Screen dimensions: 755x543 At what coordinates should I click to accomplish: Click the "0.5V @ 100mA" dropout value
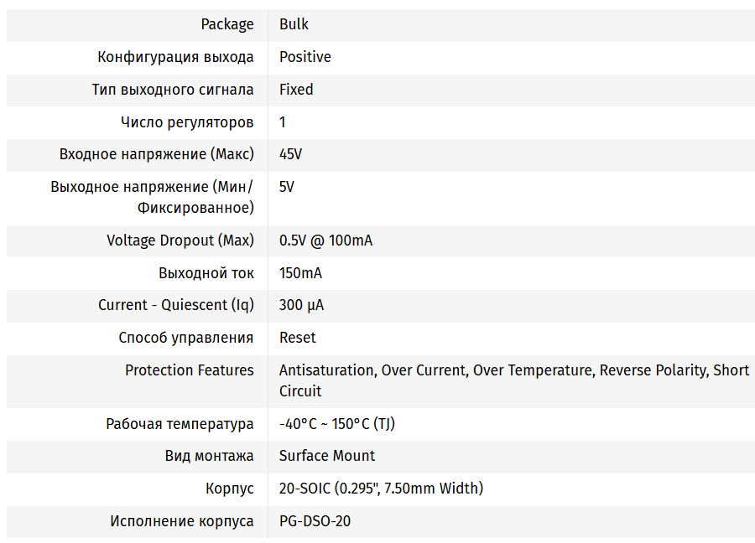click(x=325, y=240)
